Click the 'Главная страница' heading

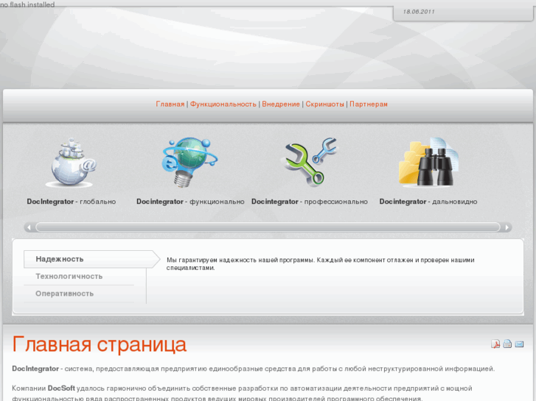99,344
